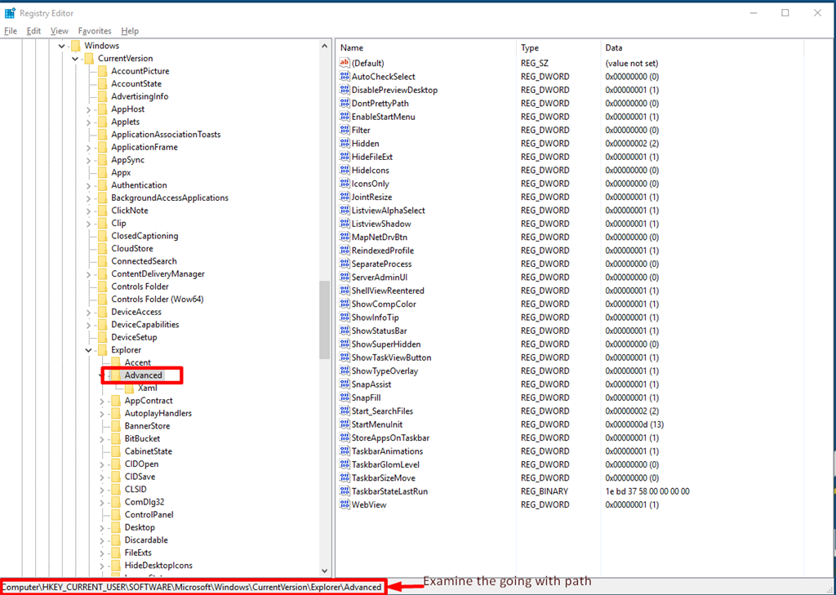This screenshot has width=836, height=595.
Task: Open the View menu
Action: (x=59, y=31)
